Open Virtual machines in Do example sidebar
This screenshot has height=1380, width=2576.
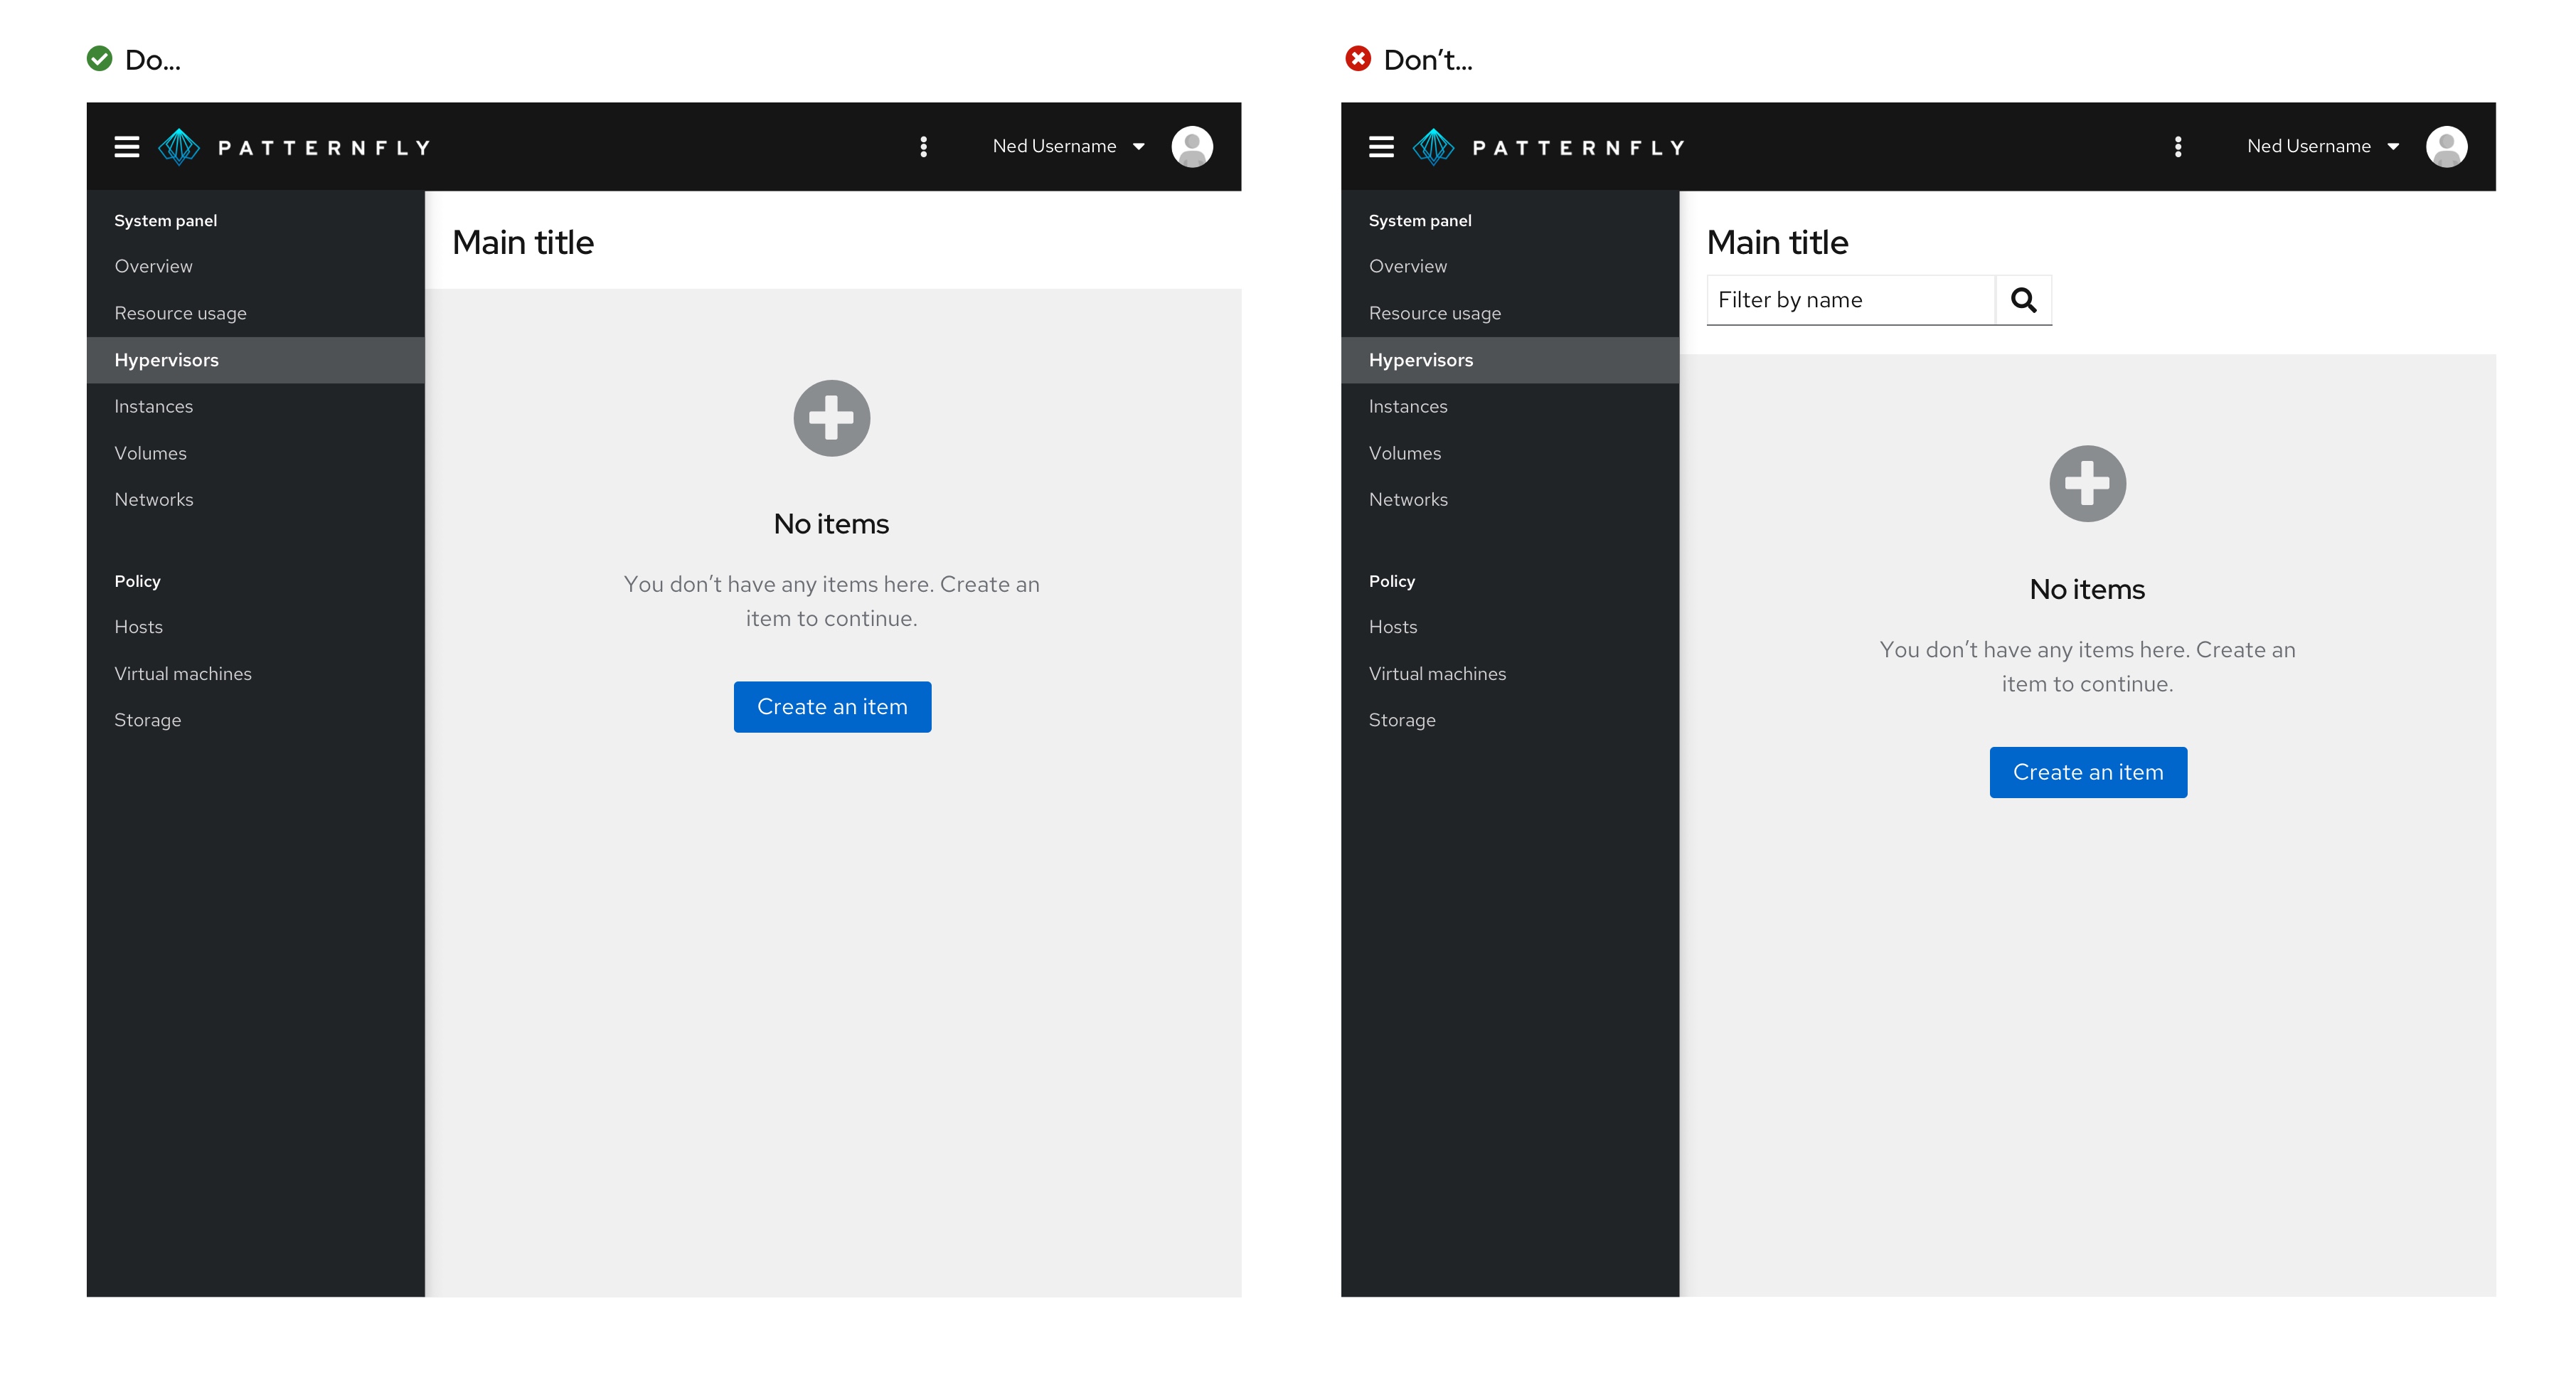(x=256, y=674)
